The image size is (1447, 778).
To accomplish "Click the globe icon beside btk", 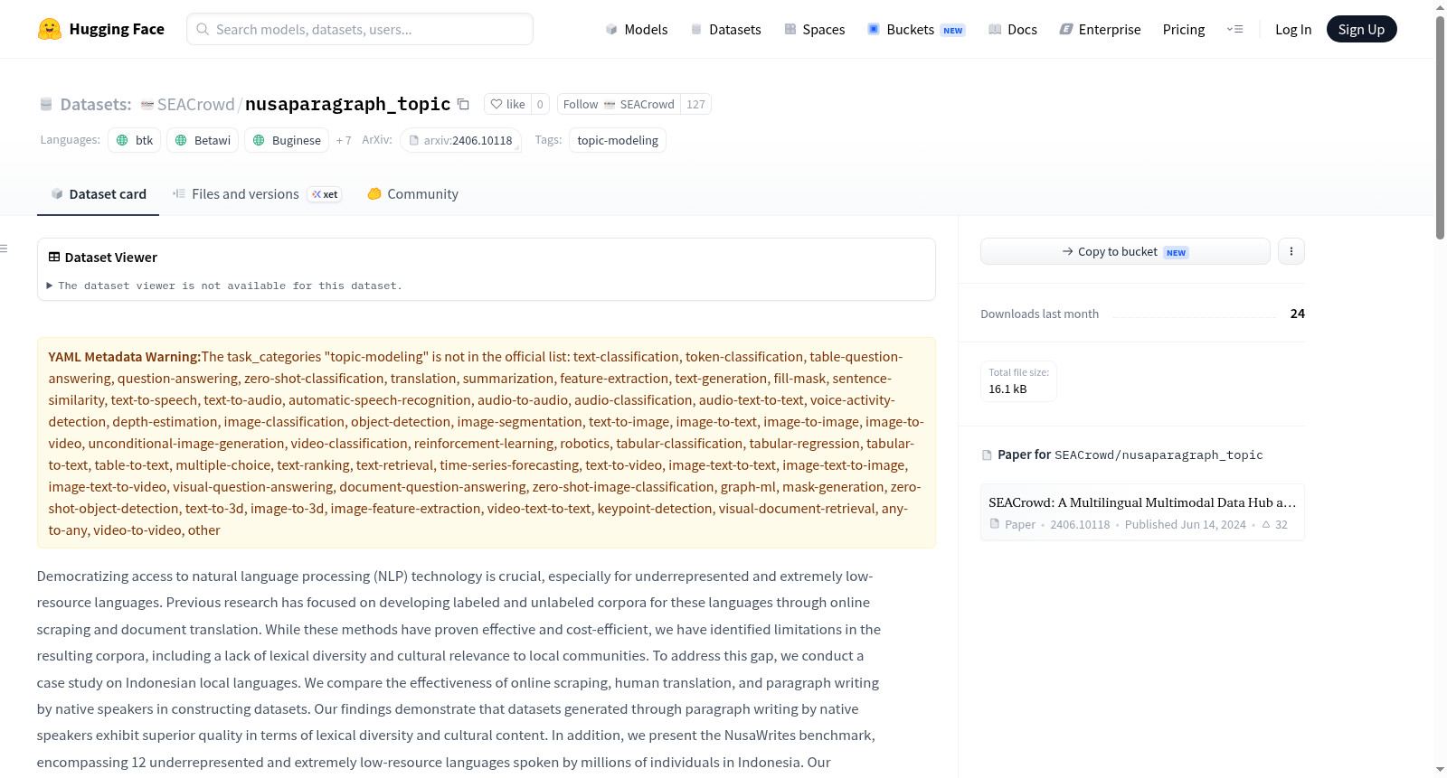I will [x=122, y=140].
